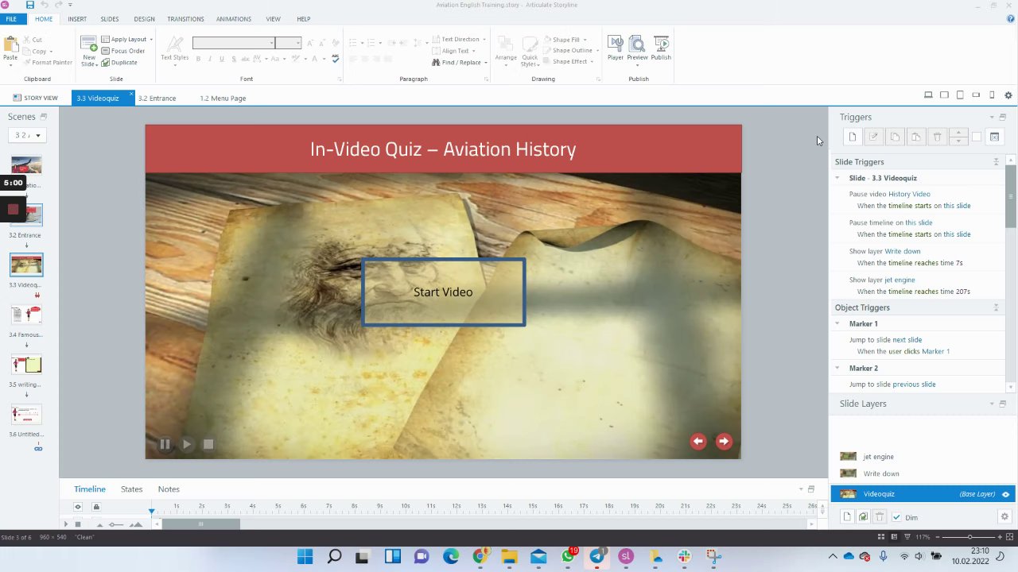Select the 3.4 Famous slide thumbnail
This screenshot has height=572, width=1018.
click(x=26, y=315)
